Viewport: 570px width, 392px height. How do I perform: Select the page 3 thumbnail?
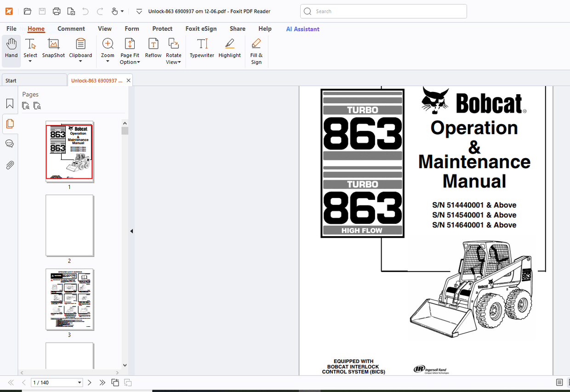[69, 299]
